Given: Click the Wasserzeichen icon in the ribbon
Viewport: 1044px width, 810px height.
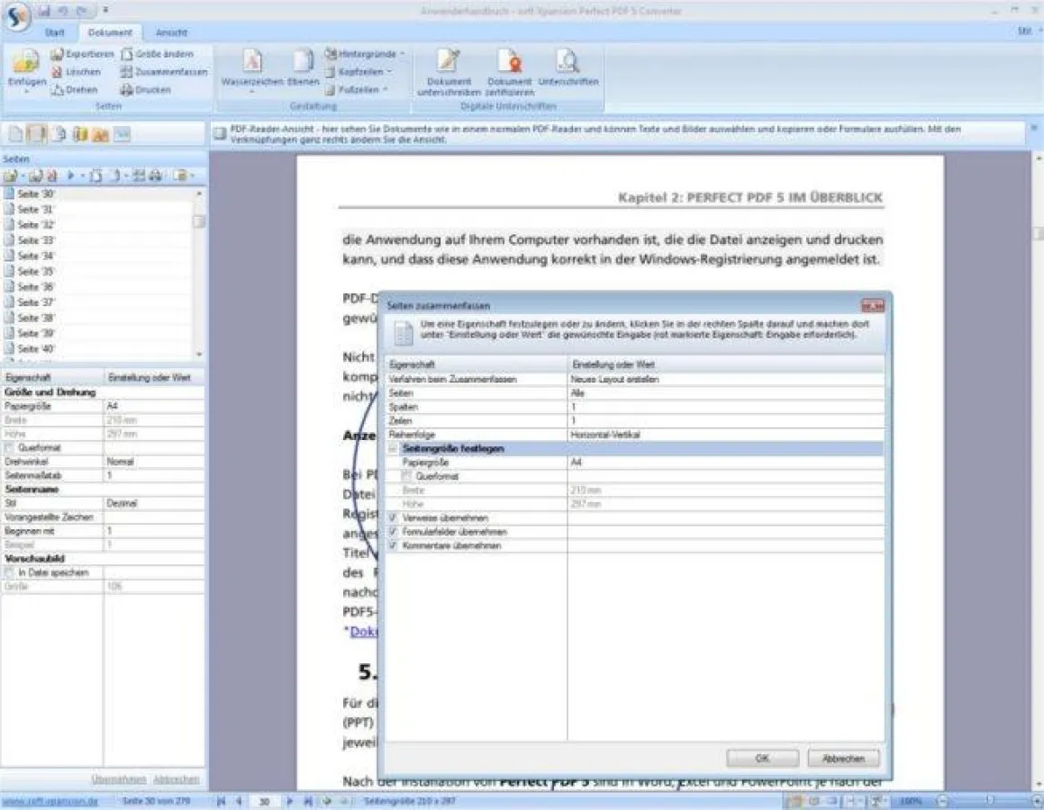Looking at the screenshot, I should 252,62.
